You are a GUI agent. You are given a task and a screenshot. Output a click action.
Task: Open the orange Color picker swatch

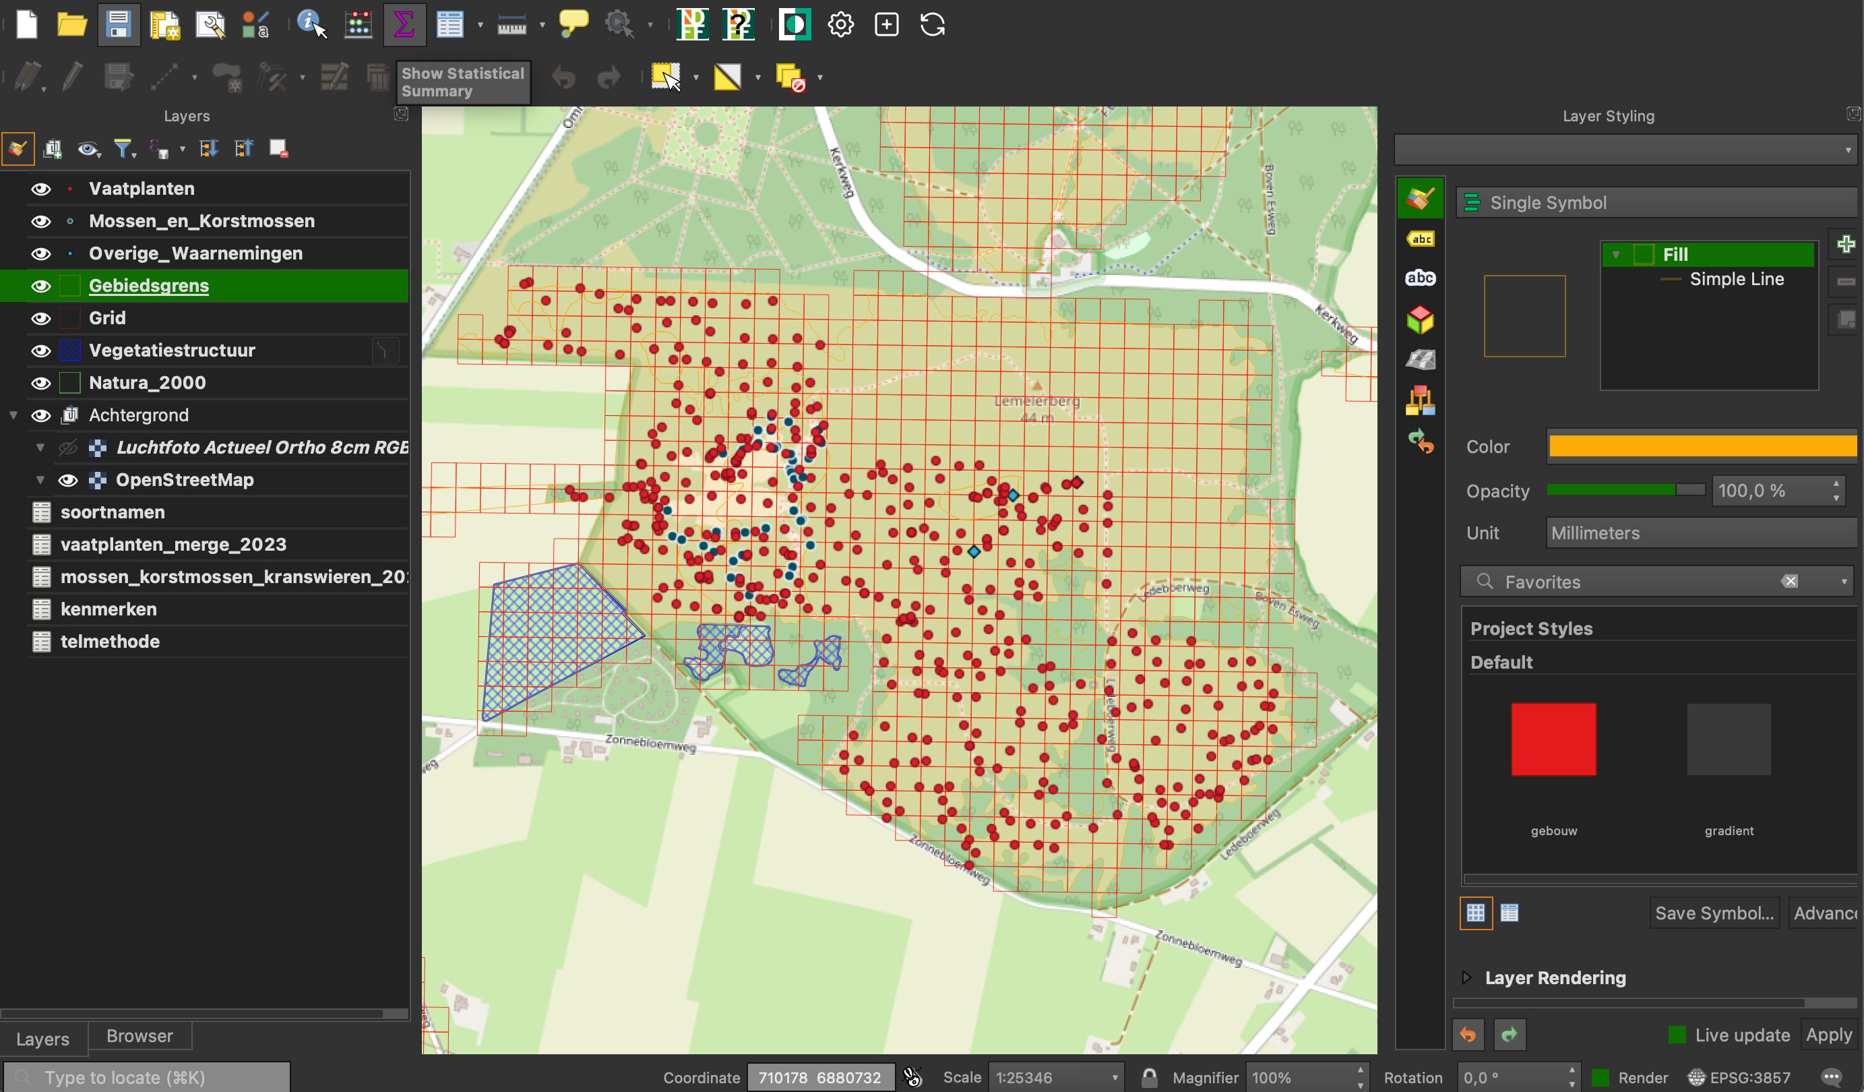pos(1702,446)
